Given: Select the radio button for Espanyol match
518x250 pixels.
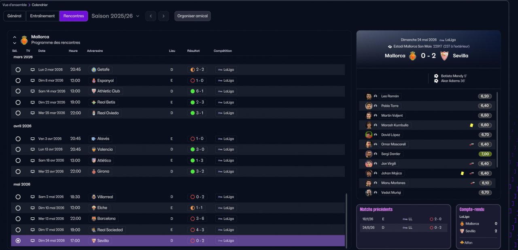Looking at the screenshot, I should (x=18, y=80).
